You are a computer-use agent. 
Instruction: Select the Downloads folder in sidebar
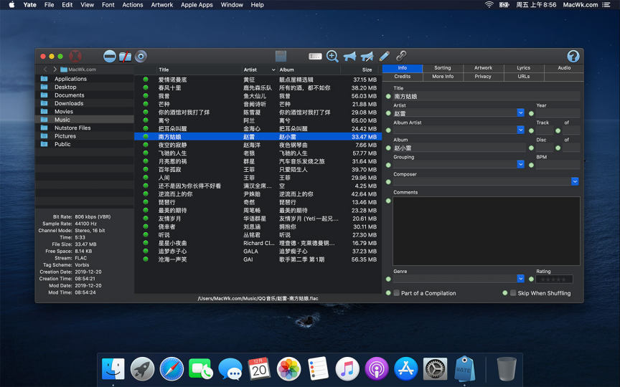69,103
